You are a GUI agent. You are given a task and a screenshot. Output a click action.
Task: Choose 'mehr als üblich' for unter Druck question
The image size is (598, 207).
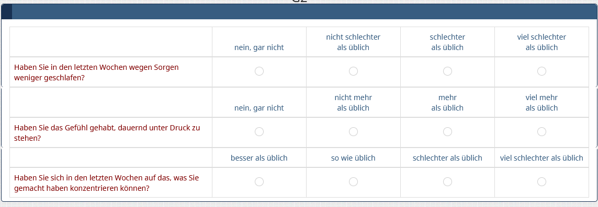[447, 131]
